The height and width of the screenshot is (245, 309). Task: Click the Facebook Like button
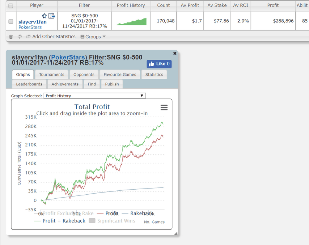pyautogui.click(x=159, y=64)
